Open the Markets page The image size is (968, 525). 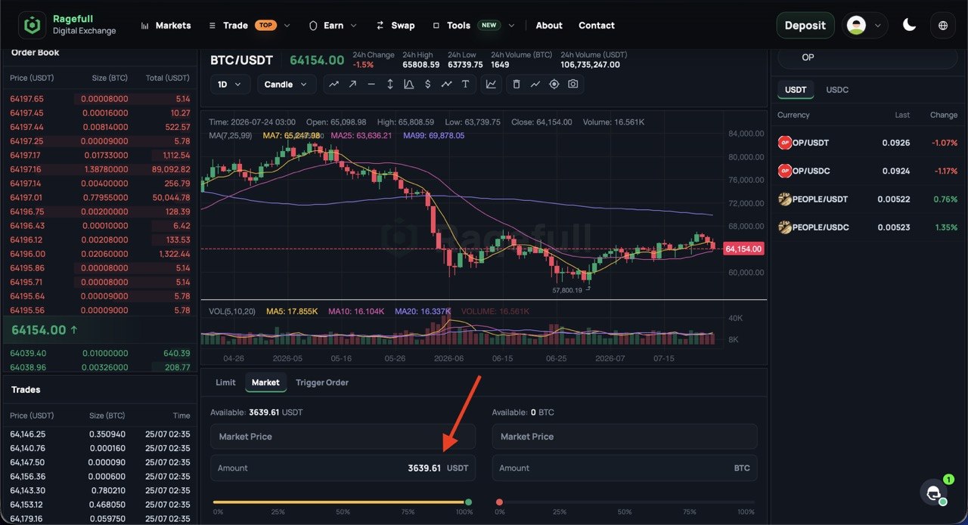coord(173,26)
